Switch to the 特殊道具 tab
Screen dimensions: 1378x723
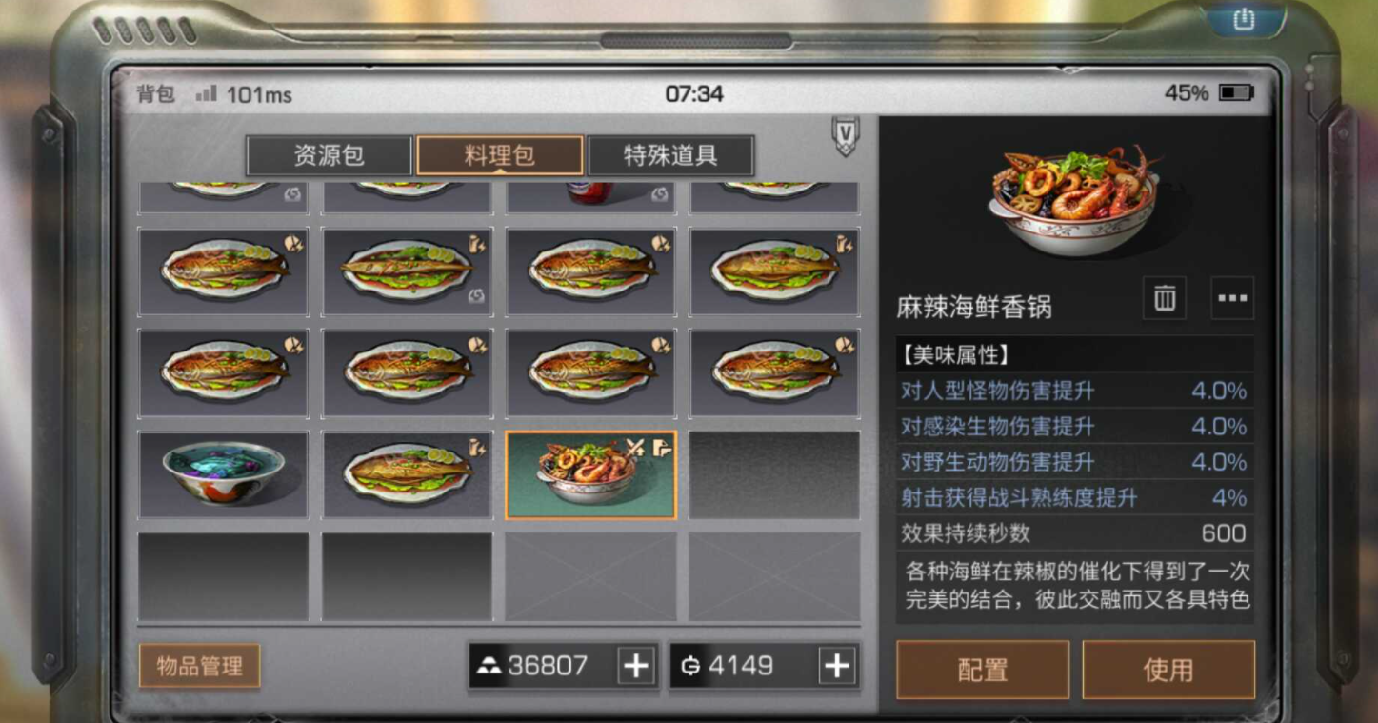point(671,155)
